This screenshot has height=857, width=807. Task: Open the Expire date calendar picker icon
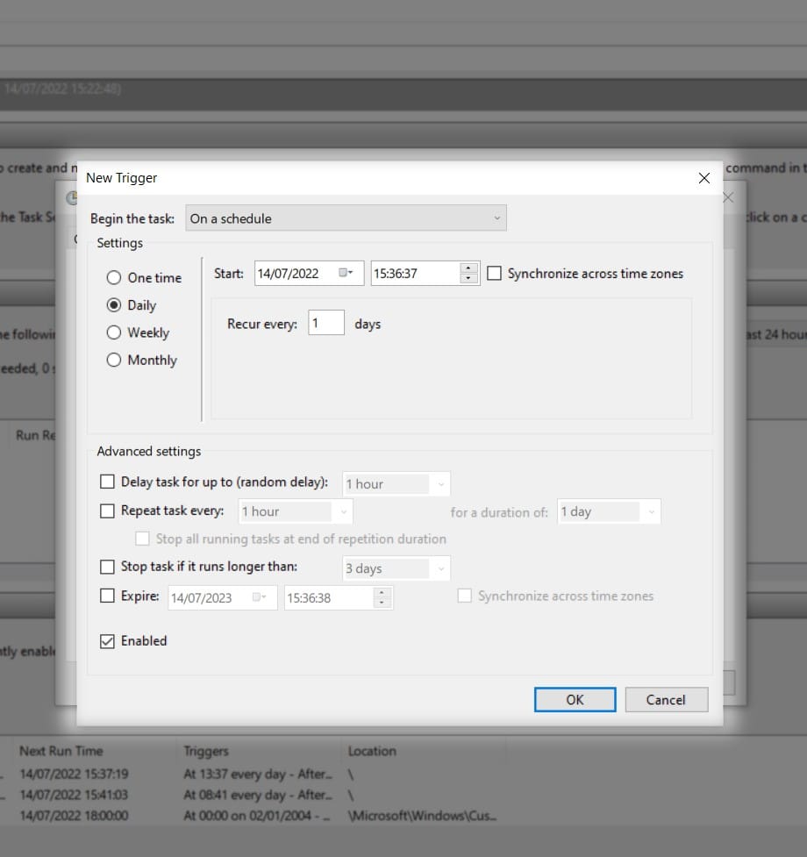point(259,597)
